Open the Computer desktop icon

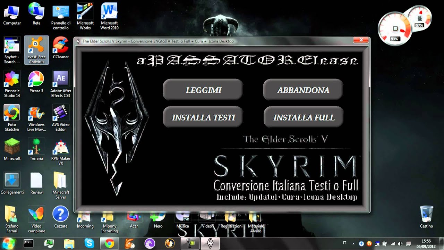[x=12, y=14]
